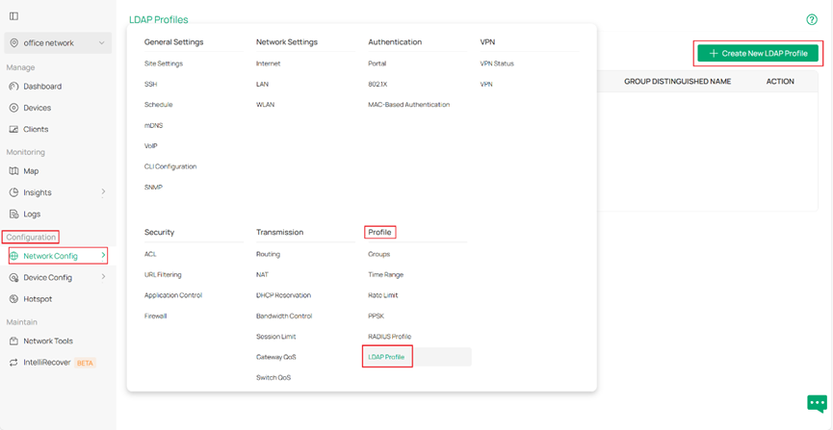Screen dimensions: 833x430
Task: Open VoIP settings
Action: point(151,145)
